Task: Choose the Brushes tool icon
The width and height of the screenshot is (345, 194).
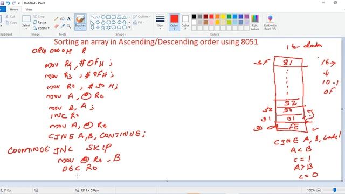Action: [80, 19]
